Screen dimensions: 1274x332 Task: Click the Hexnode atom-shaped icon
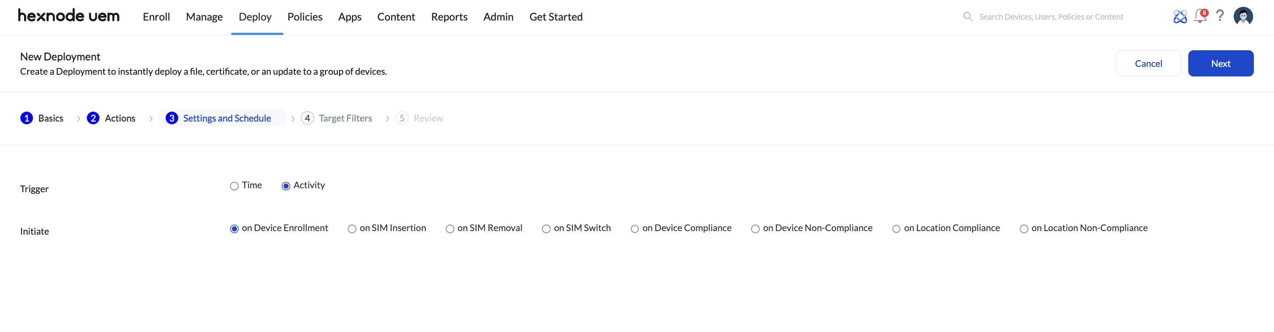click(x=1180, y=17)
